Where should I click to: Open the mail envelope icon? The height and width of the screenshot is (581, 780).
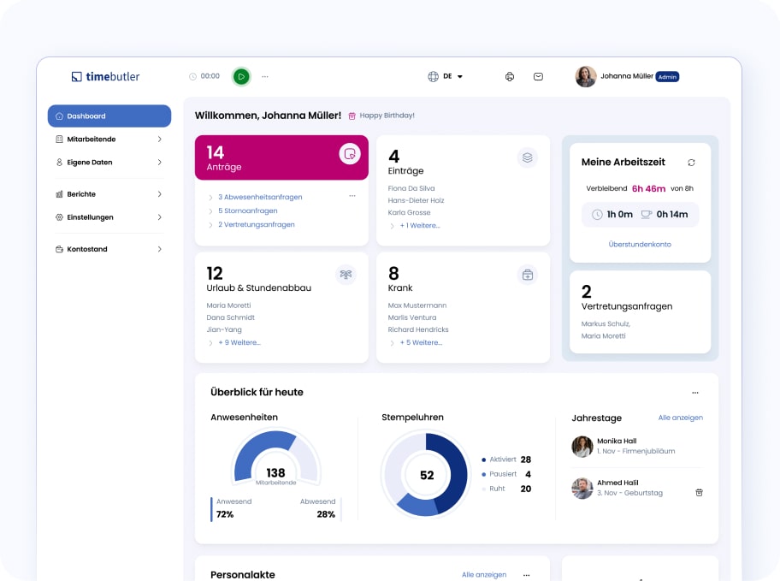(x=538, y=76)
